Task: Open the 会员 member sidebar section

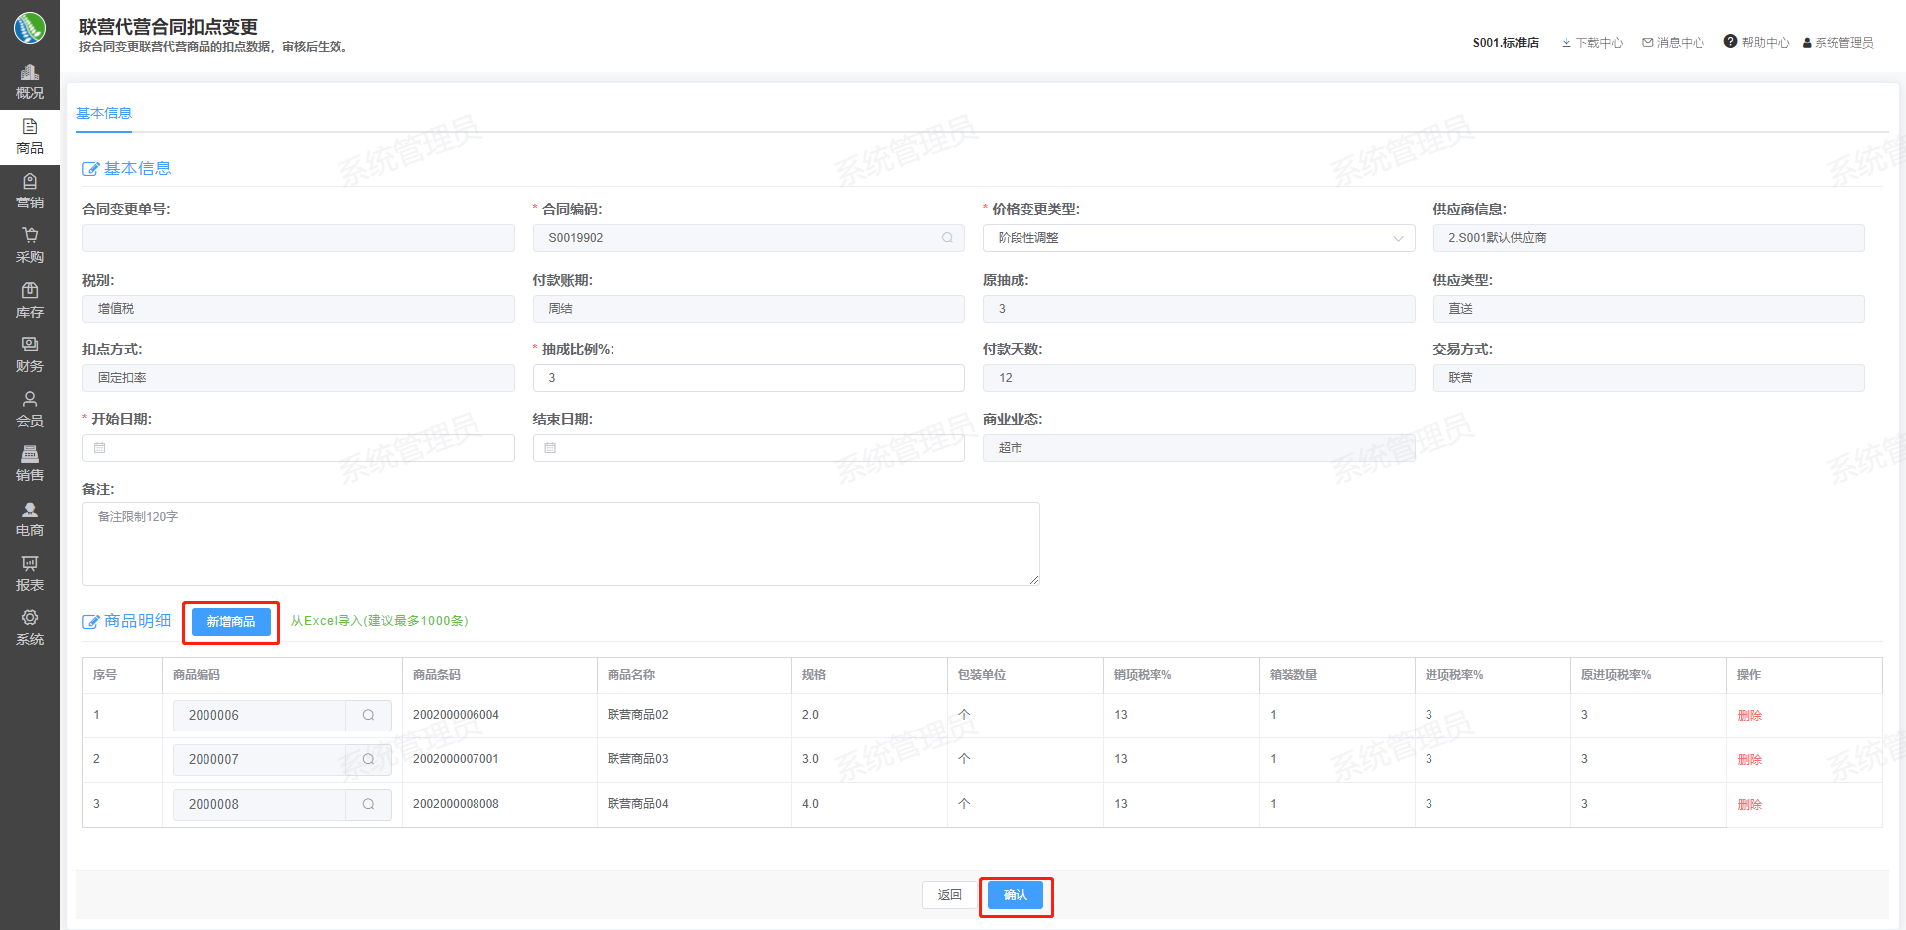Action: [30, 410]
